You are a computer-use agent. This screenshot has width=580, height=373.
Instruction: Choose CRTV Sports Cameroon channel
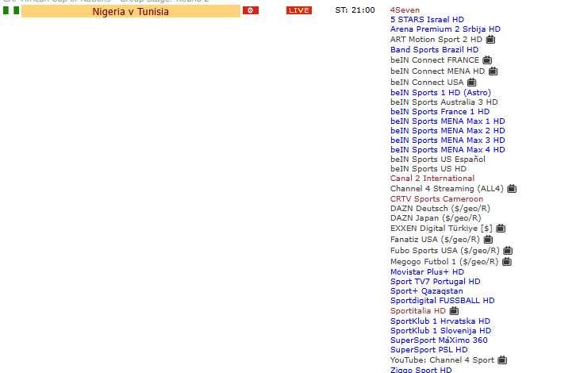pos(436,198)
